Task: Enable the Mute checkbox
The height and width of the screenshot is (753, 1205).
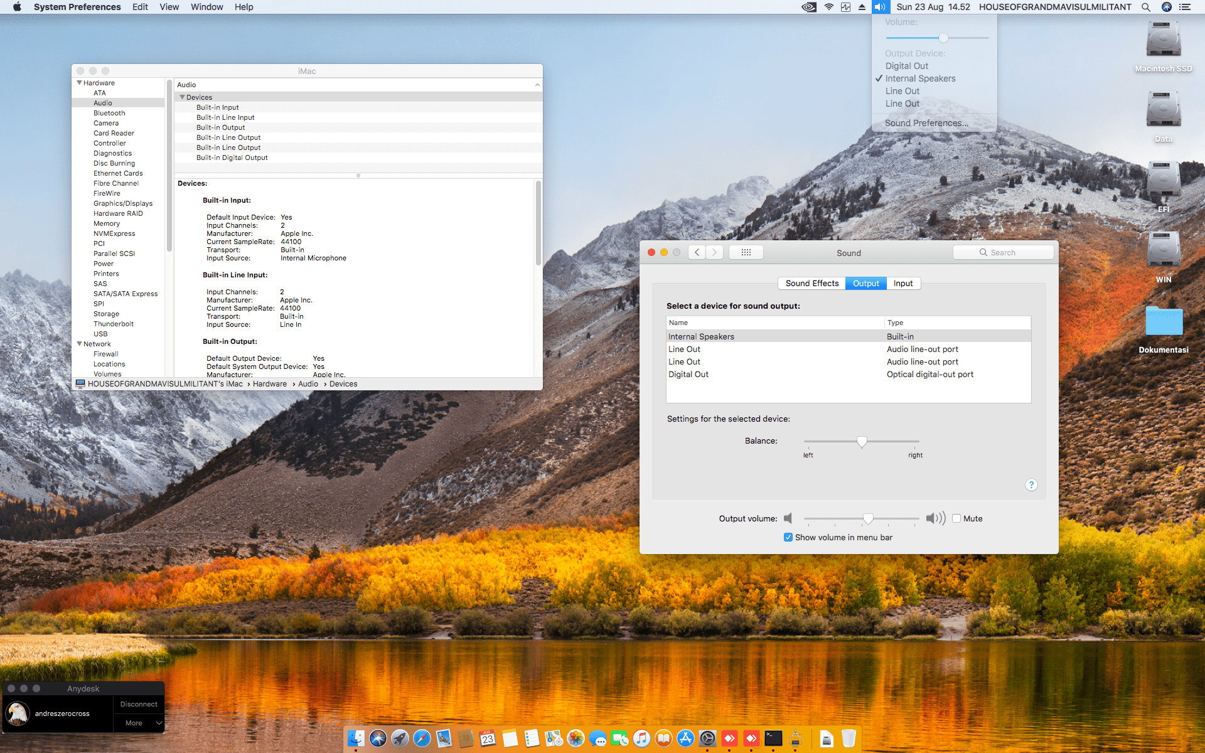Action: coord(956,518)
